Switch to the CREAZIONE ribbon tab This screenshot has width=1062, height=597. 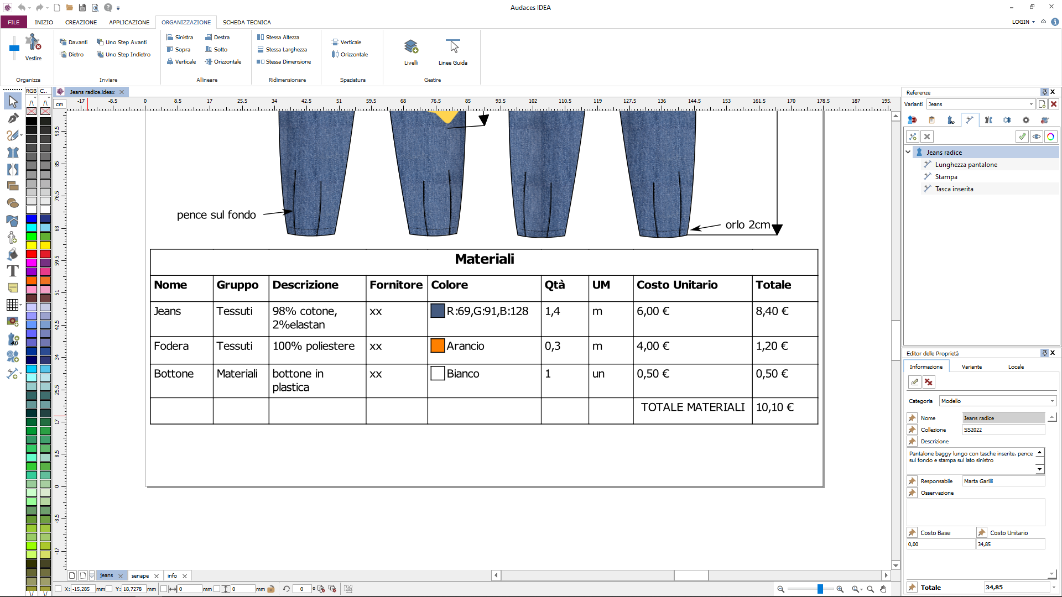81,22
